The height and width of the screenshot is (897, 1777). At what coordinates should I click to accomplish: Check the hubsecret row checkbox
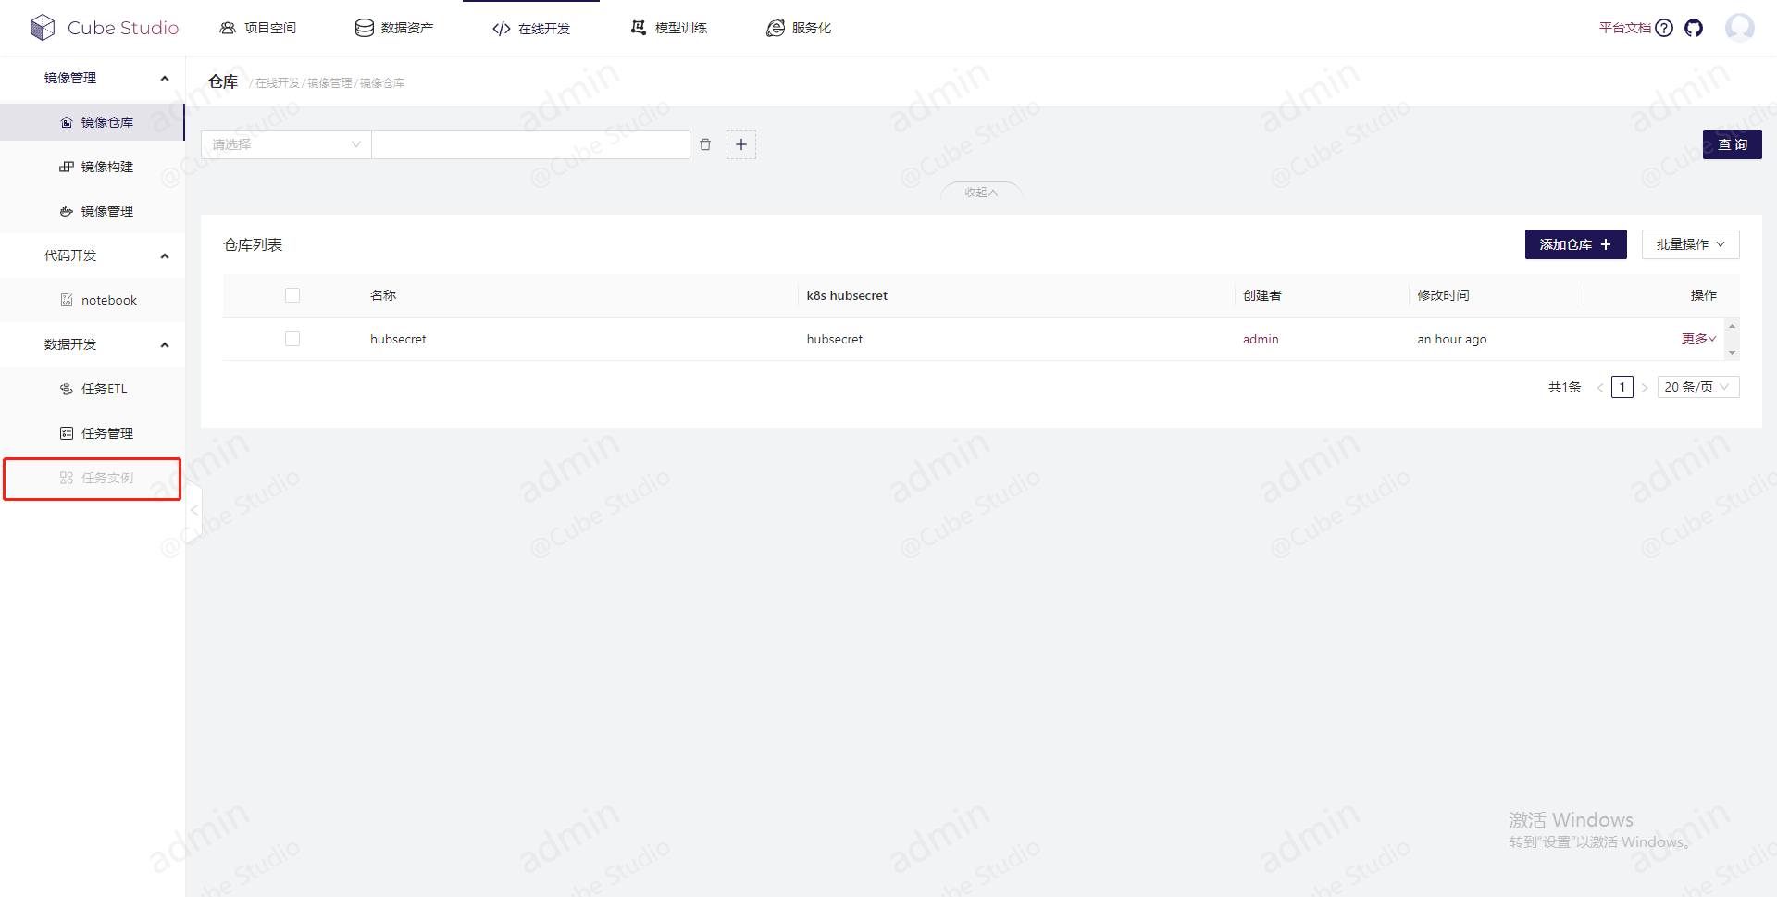(x=292, y=339)
